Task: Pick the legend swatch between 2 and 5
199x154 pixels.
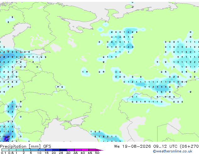Action: (27, 150)
